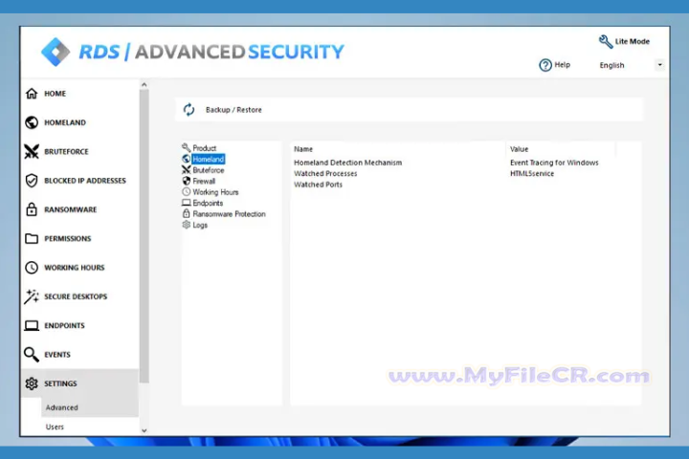Open BRUTEFORCE section label
Image resolution: width=689 pixels, height=459 pixels.
pyautogui.click(x=66, y=151)
